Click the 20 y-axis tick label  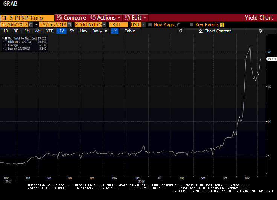269,52
